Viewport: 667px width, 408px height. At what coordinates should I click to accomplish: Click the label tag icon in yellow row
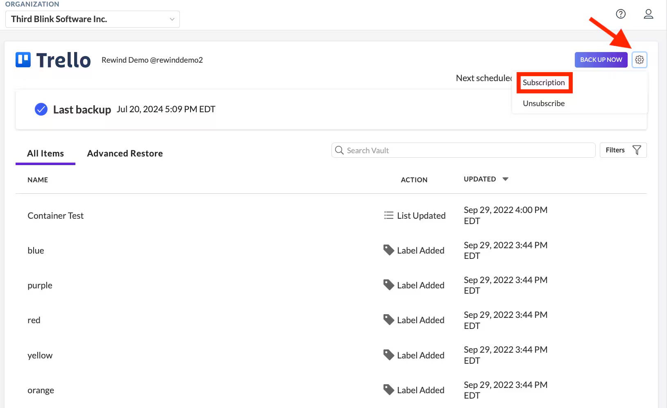pyautogui.click(x=388, y=355)
